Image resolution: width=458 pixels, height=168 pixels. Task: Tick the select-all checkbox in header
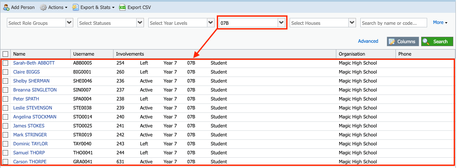(x=5, y=54)
